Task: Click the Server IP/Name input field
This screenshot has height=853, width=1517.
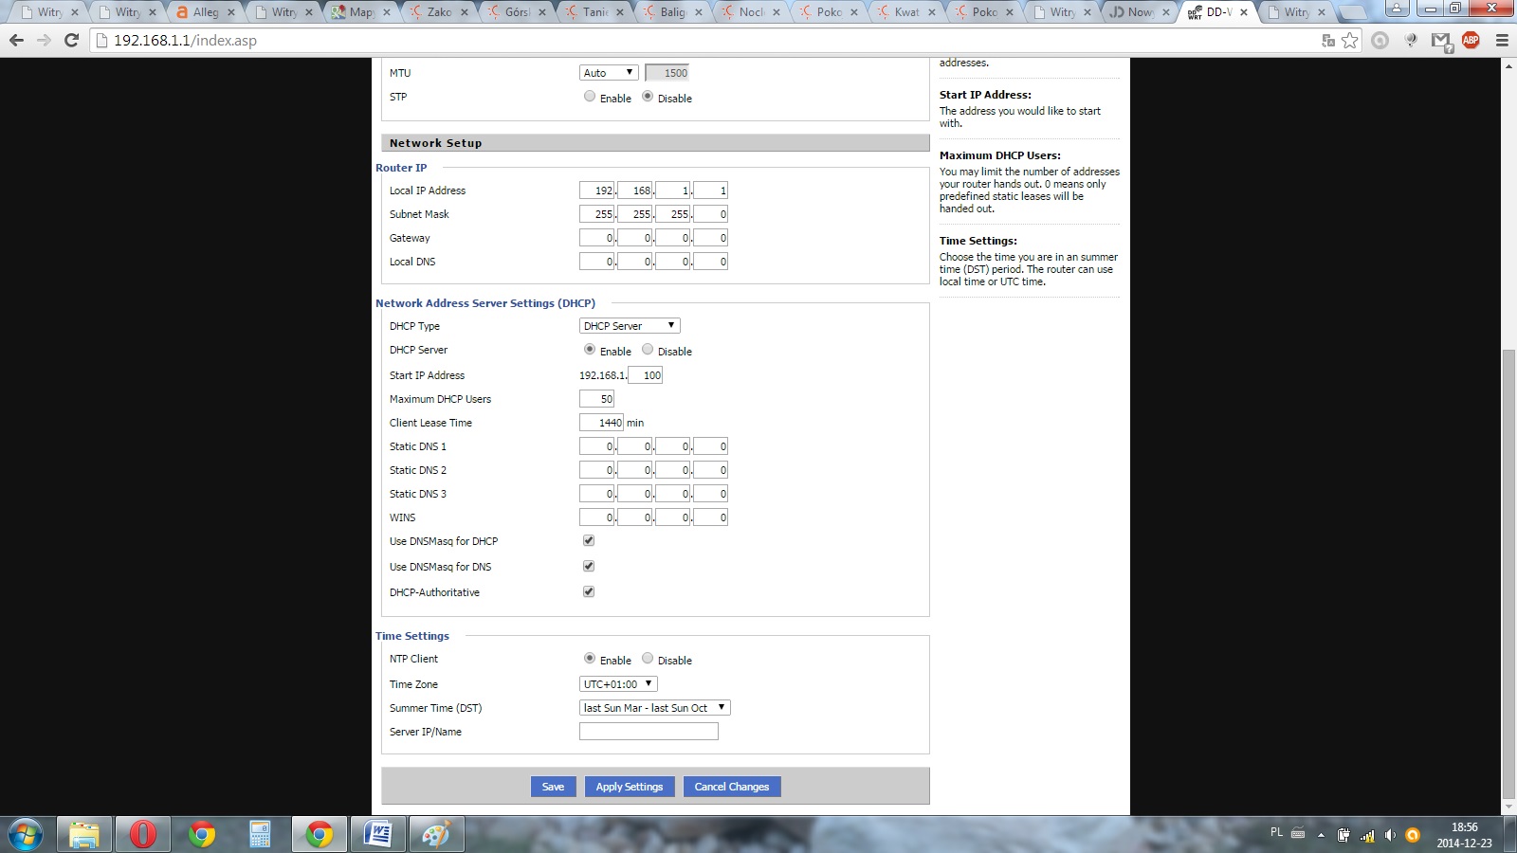Action: pyautogui.click(x=649, y=732)
